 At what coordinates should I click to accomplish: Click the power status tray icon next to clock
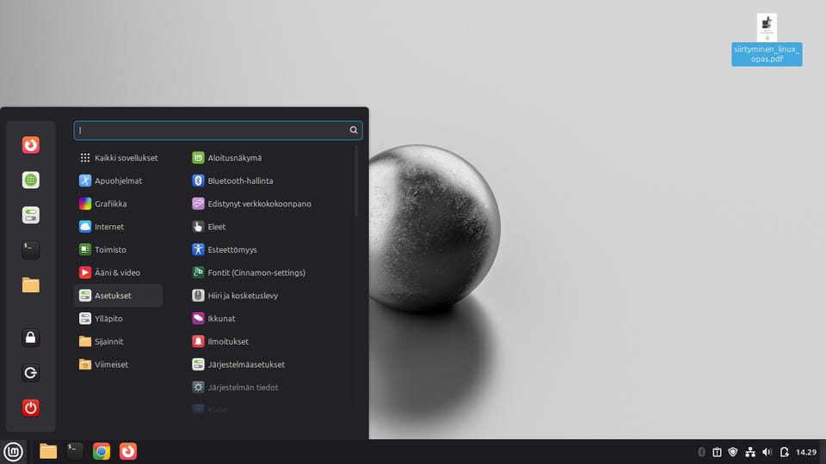(785, 452)
